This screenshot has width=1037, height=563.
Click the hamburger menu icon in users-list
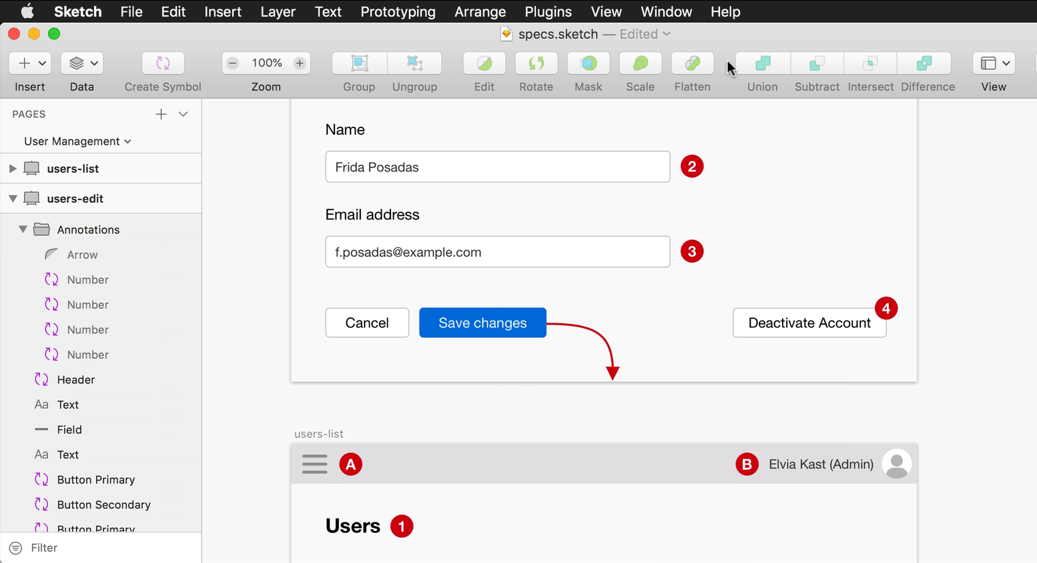(x=315, y=464)
